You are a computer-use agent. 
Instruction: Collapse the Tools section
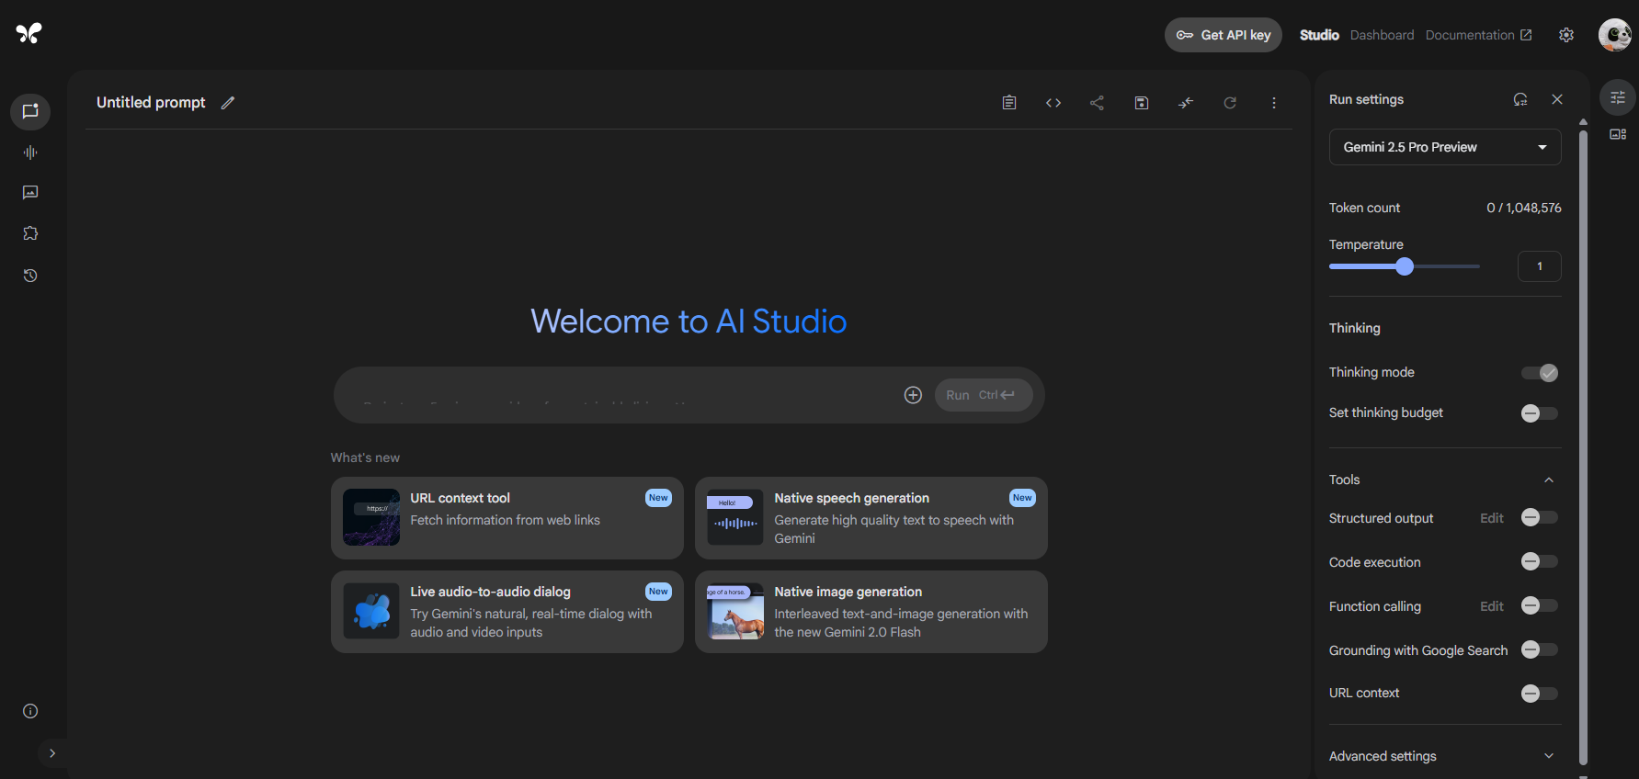point(1549,480)
